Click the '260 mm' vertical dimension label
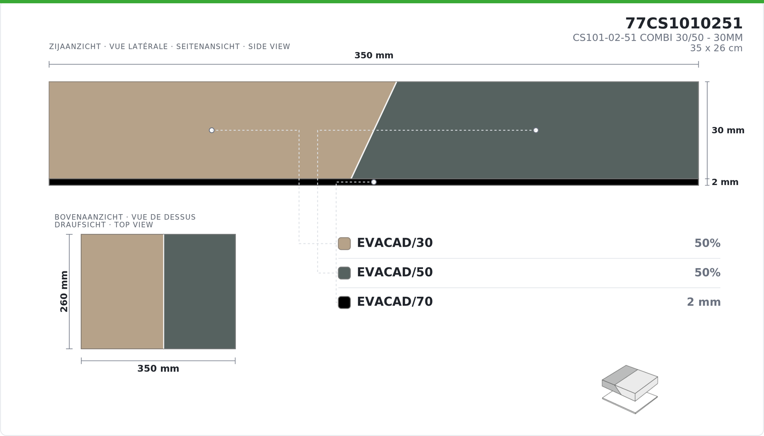This screenshot has height=436, width=764. point(64,291)
